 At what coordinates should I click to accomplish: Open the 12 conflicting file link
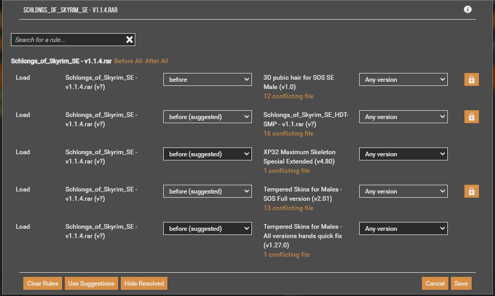pos(288,96)
